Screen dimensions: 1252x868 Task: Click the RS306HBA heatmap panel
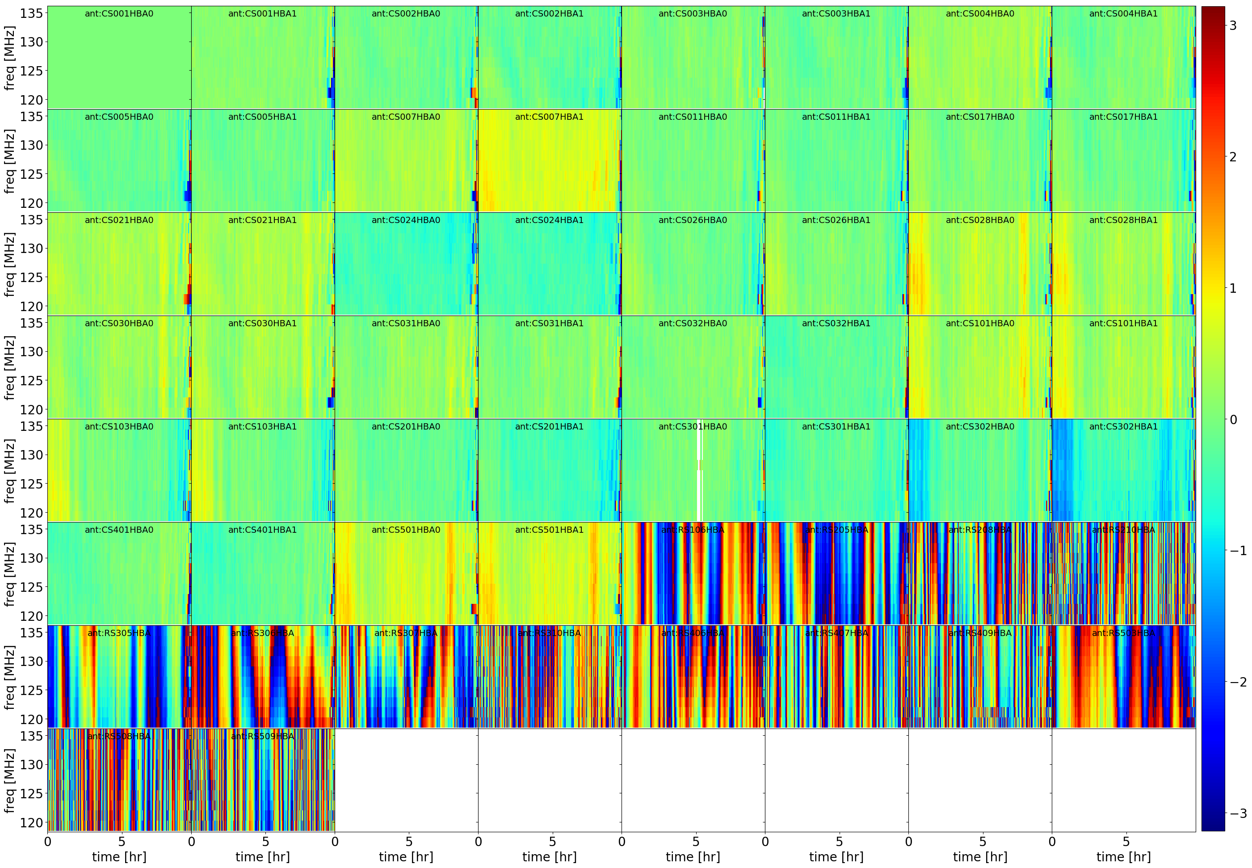(x=263, y=677)
